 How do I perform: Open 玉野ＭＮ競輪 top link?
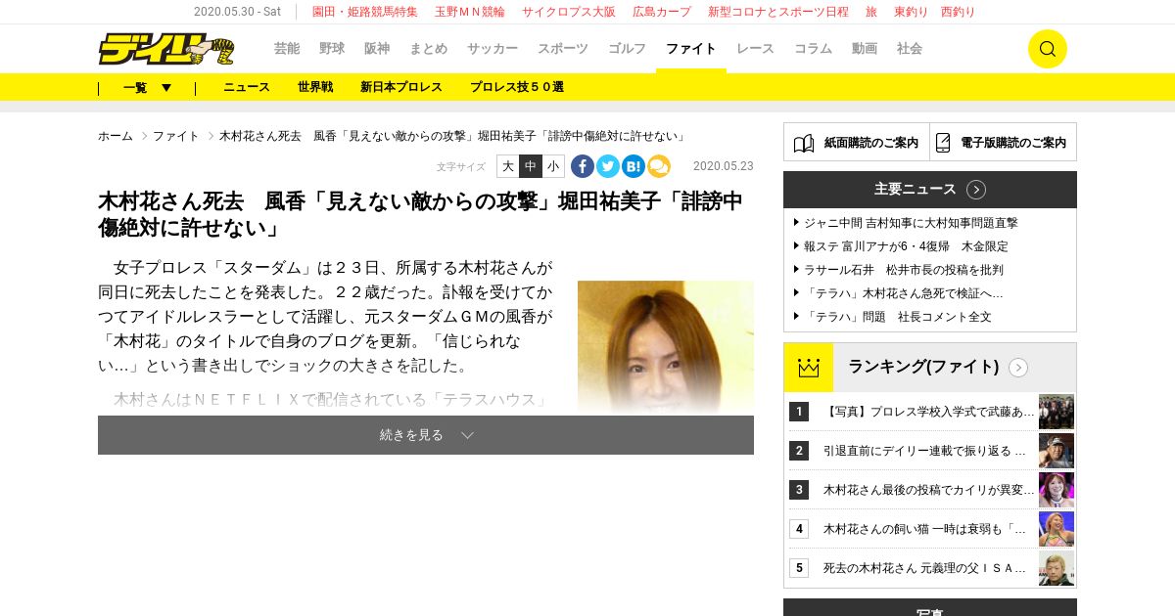point(470,12)
